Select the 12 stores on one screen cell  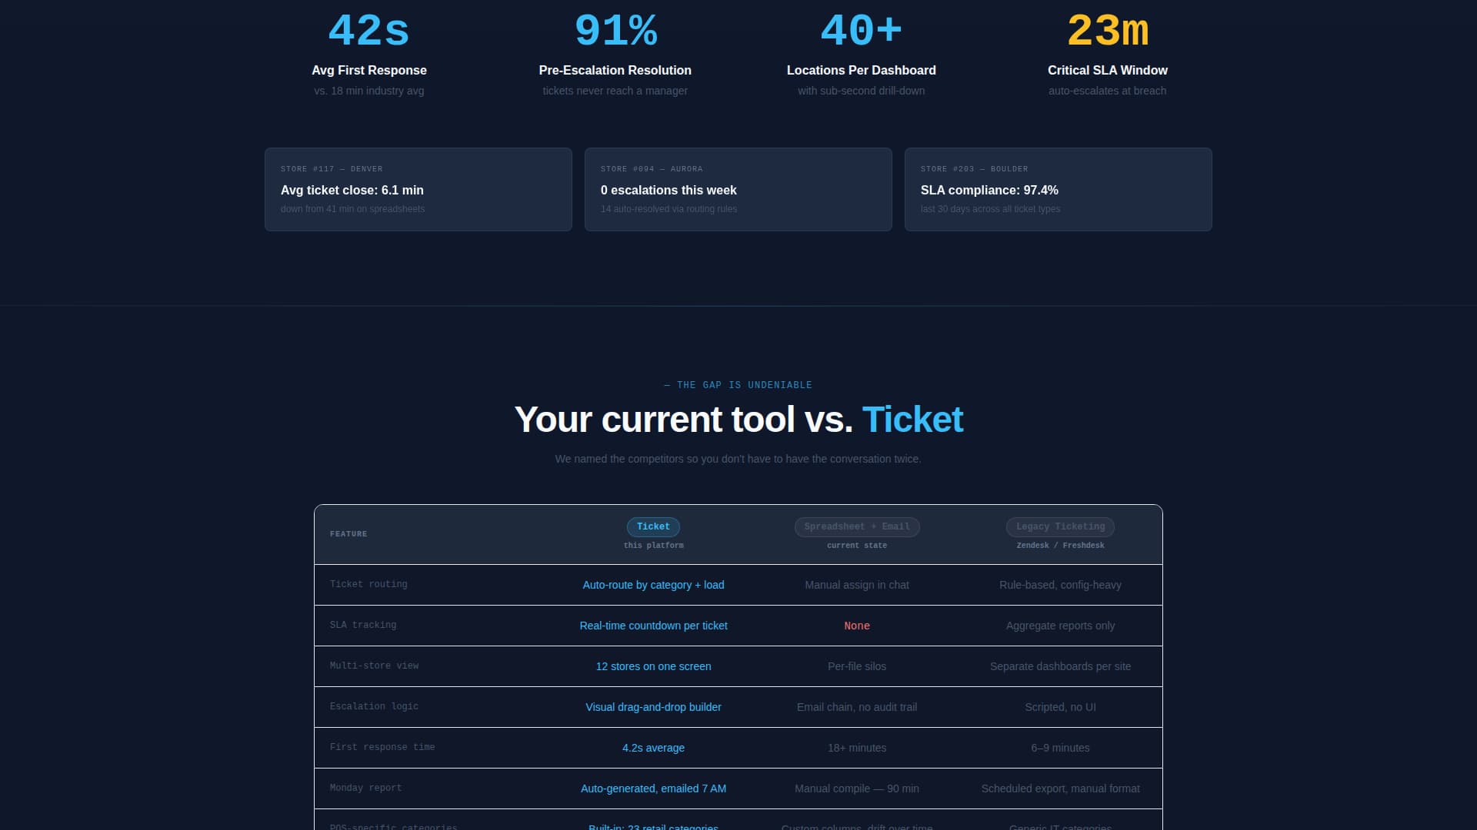tap(653, 666)
